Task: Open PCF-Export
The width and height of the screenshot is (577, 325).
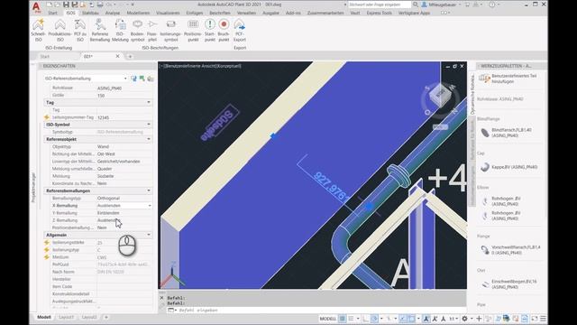Action: click(x=240, y=30)
